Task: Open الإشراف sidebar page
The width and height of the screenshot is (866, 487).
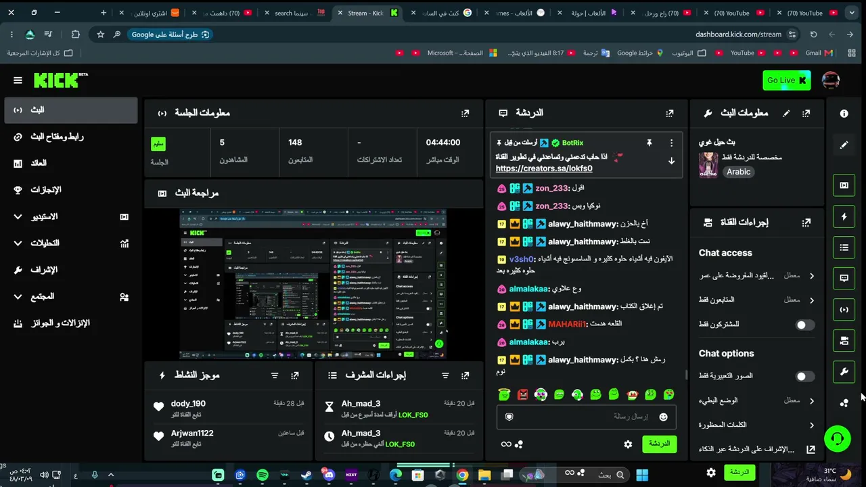Action: click(x=70, y=270)
